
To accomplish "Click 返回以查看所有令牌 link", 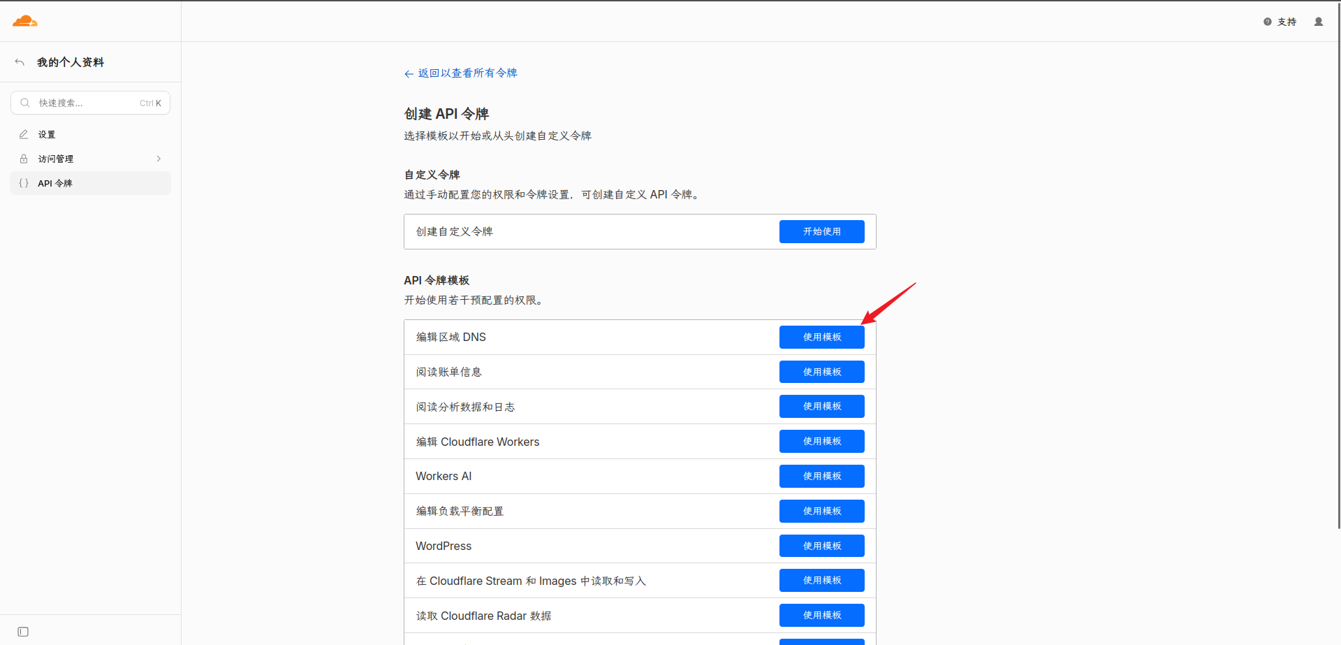I will pyautogui.click(x=460, y=73).
